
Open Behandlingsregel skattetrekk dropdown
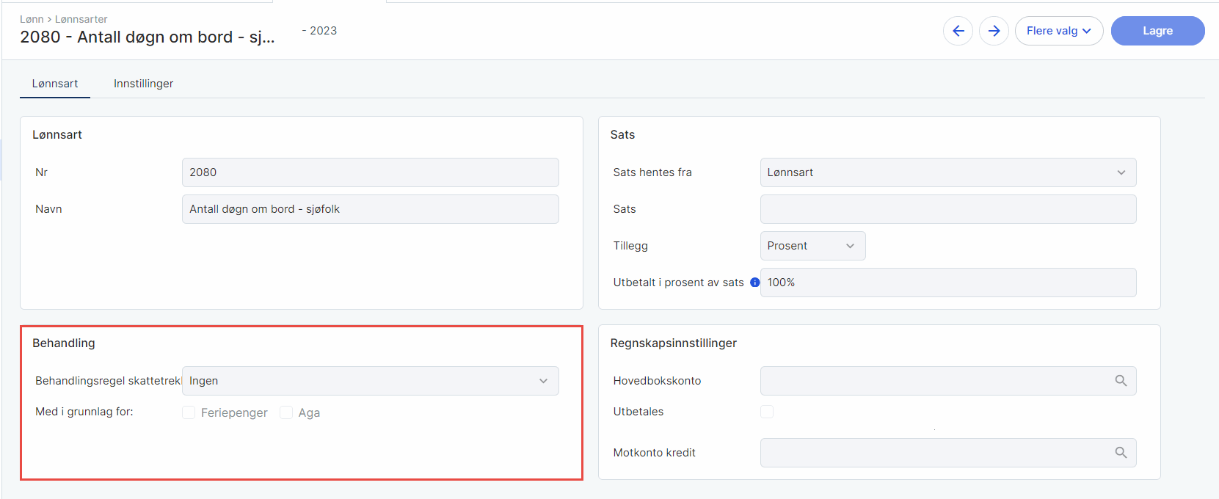pyautogui.click(x=370, y=381)
